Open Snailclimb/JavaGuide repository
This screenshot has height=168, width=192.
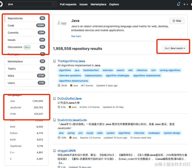(x=72, y=120)
